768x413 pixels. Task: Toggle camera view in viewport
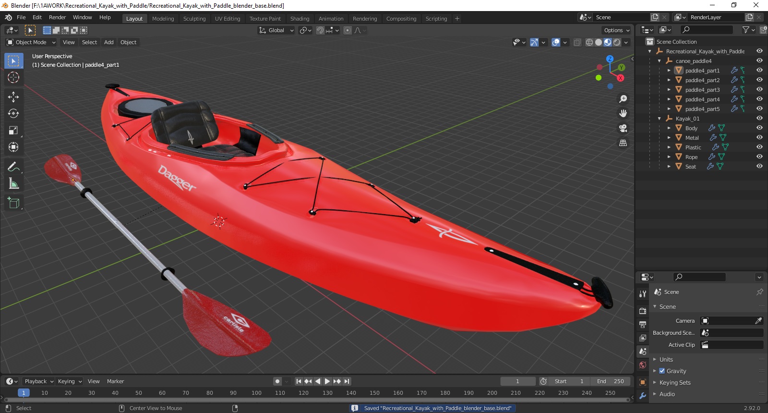pyautogui.click(x=623, y=128)
